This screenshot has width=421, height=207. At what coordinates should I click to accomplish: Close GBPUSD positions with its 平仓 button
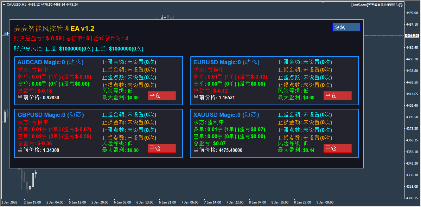coord(161,148)
